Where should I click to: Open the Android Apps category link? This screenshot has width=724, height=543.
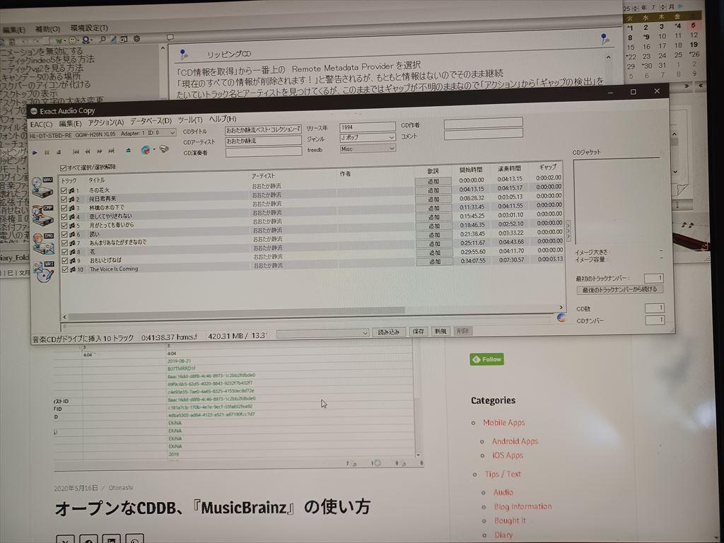515,441
